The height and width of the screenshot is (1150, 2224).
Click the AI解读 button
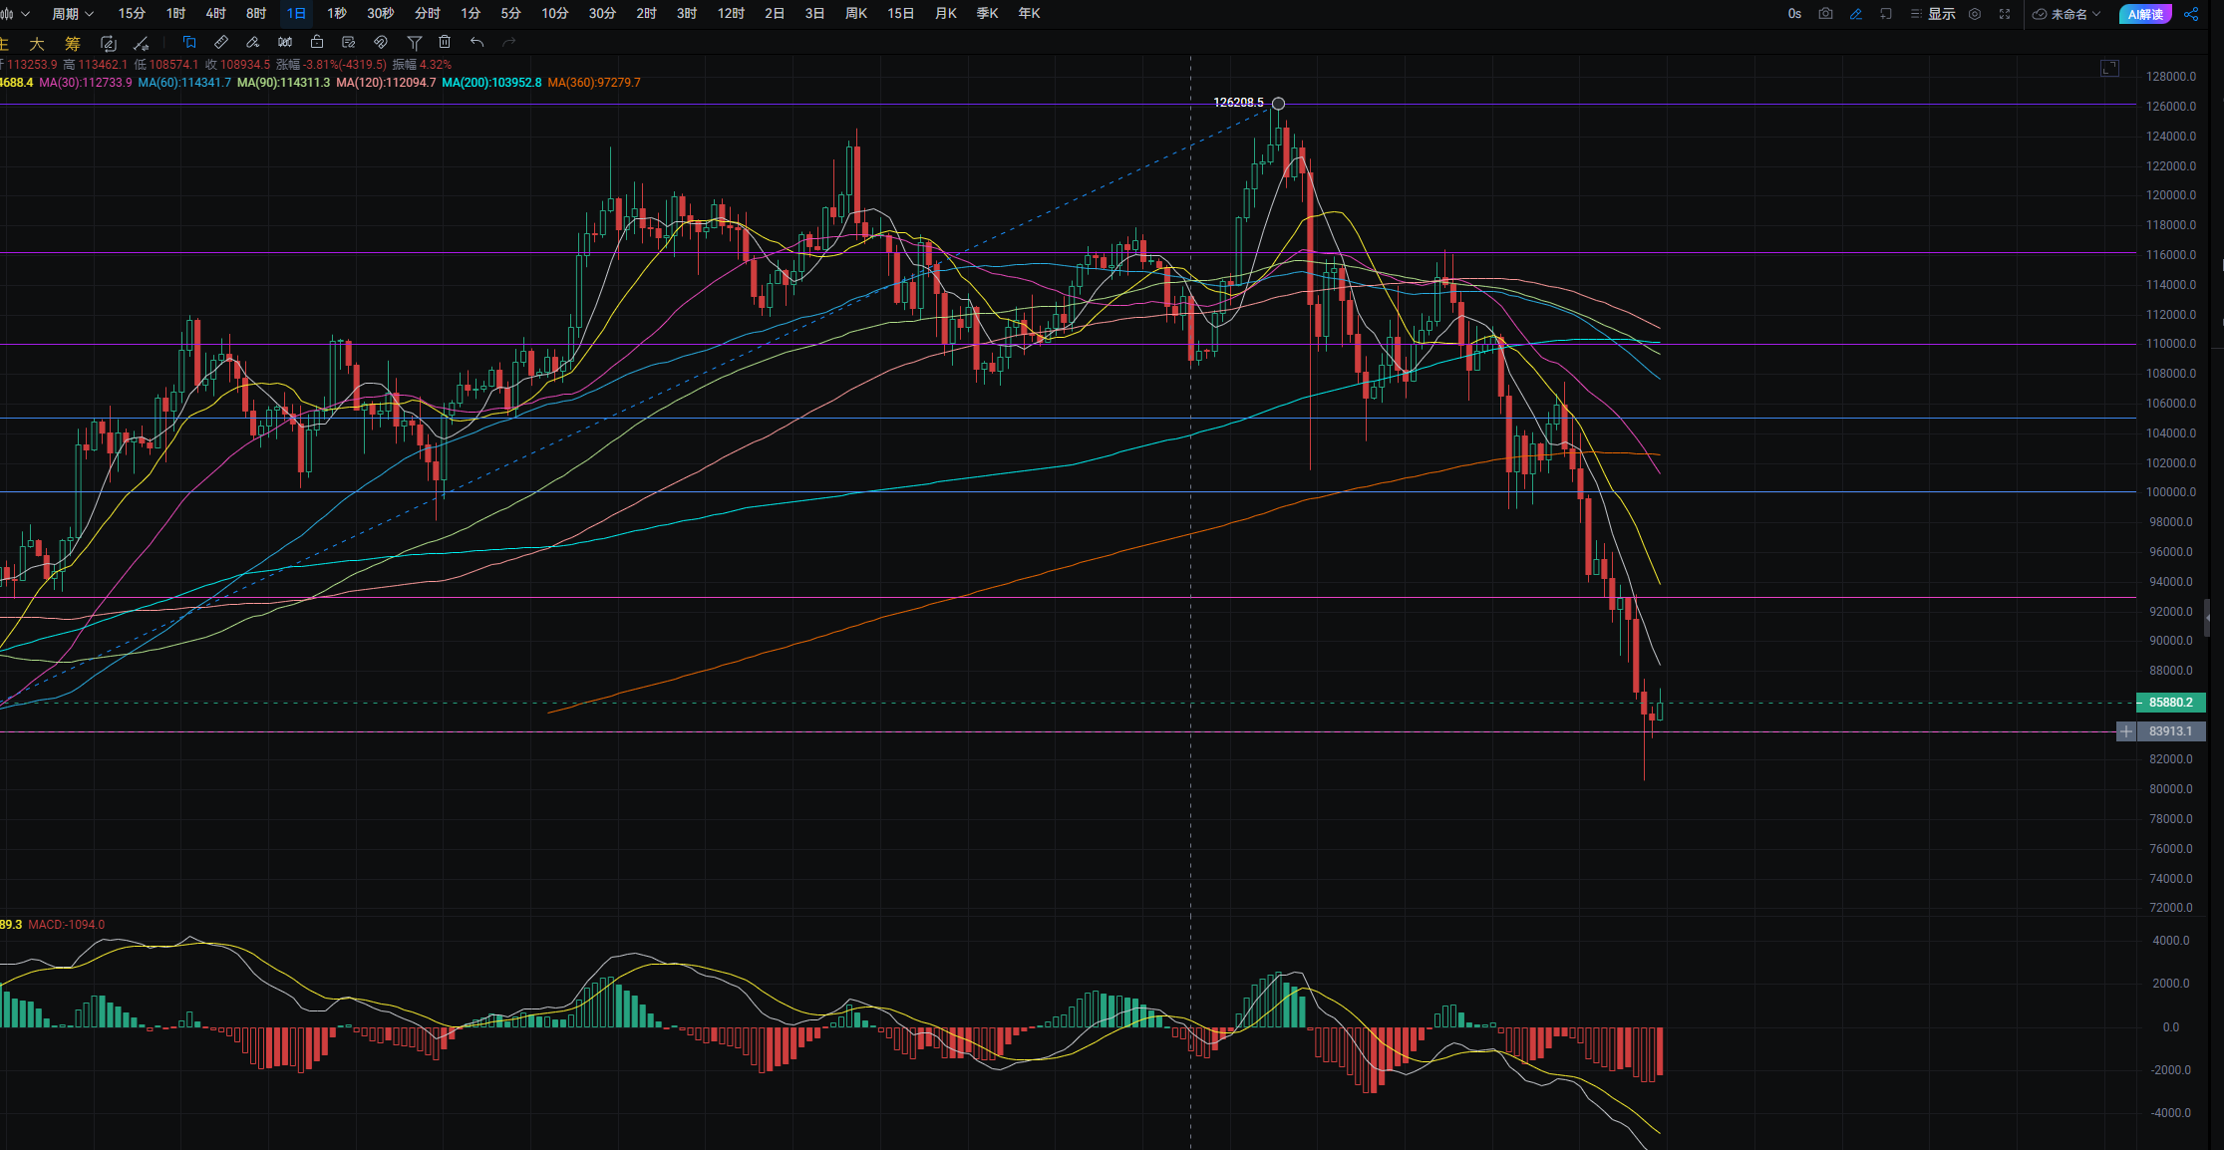[x=2145, y=14]
